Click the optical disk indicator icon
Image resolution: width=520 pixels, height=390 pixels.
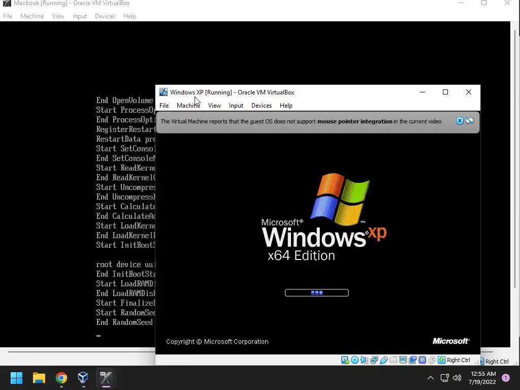[x=354, y=360]
